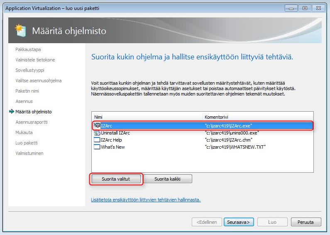Select the IZArc Help entry
This screenshot has width=330, height=235.
tap(111, 140)
